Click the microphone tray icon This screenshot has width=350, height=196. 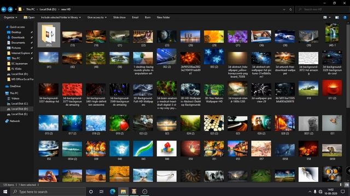tap(315, 192)
